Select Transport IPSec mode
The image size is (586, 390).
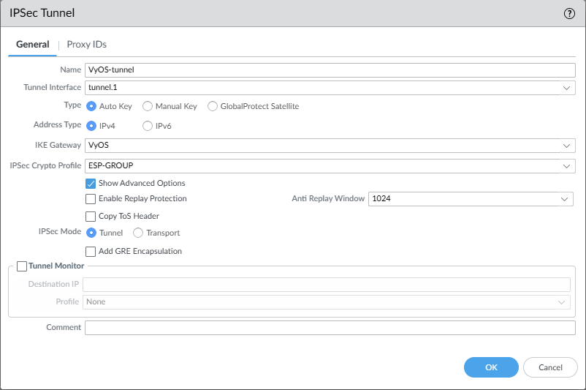click(x=138, y=233)
